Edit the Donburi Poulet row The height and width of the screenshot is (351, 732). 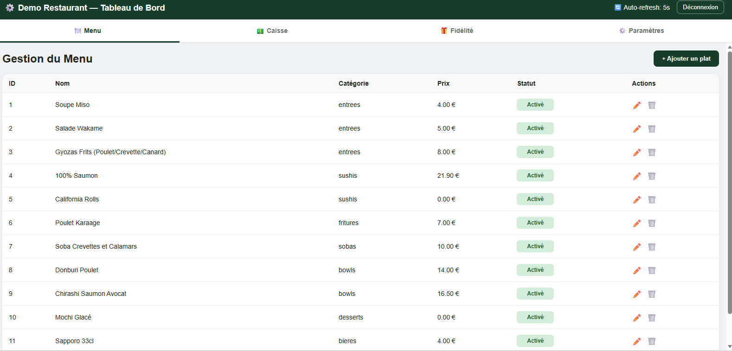[x=637, y=270]
